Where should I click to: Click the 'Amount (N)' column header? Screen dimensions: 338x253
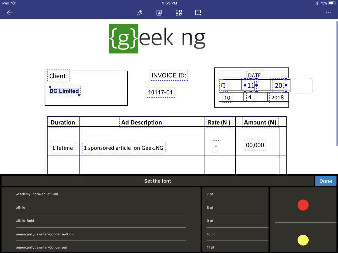260,122
